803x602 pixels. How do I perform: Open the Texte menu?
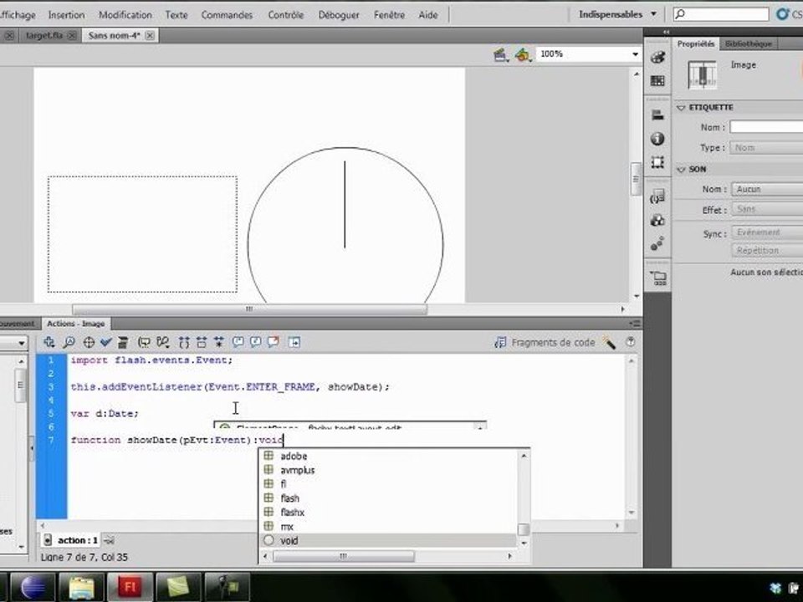176,15
